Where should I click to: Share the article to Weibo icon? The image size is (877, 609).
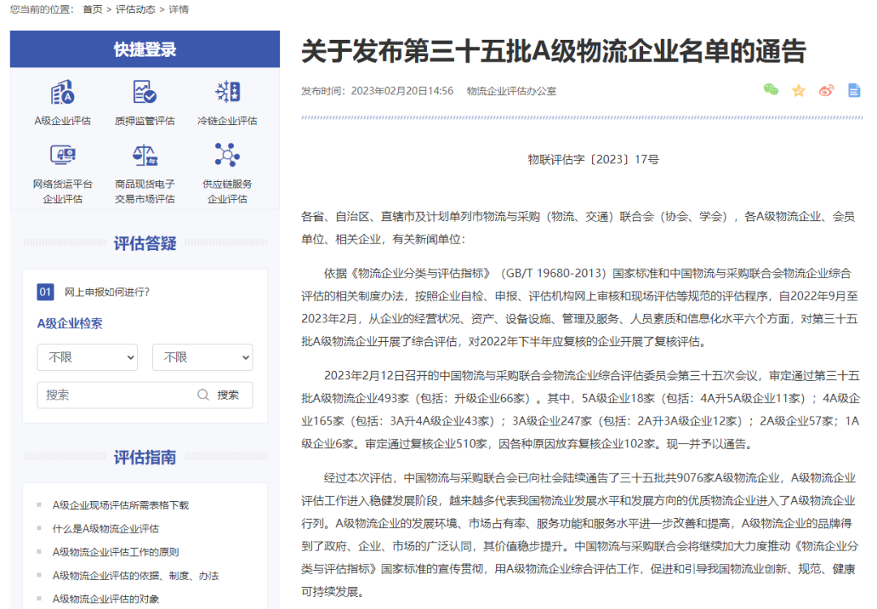coord(826,91)
